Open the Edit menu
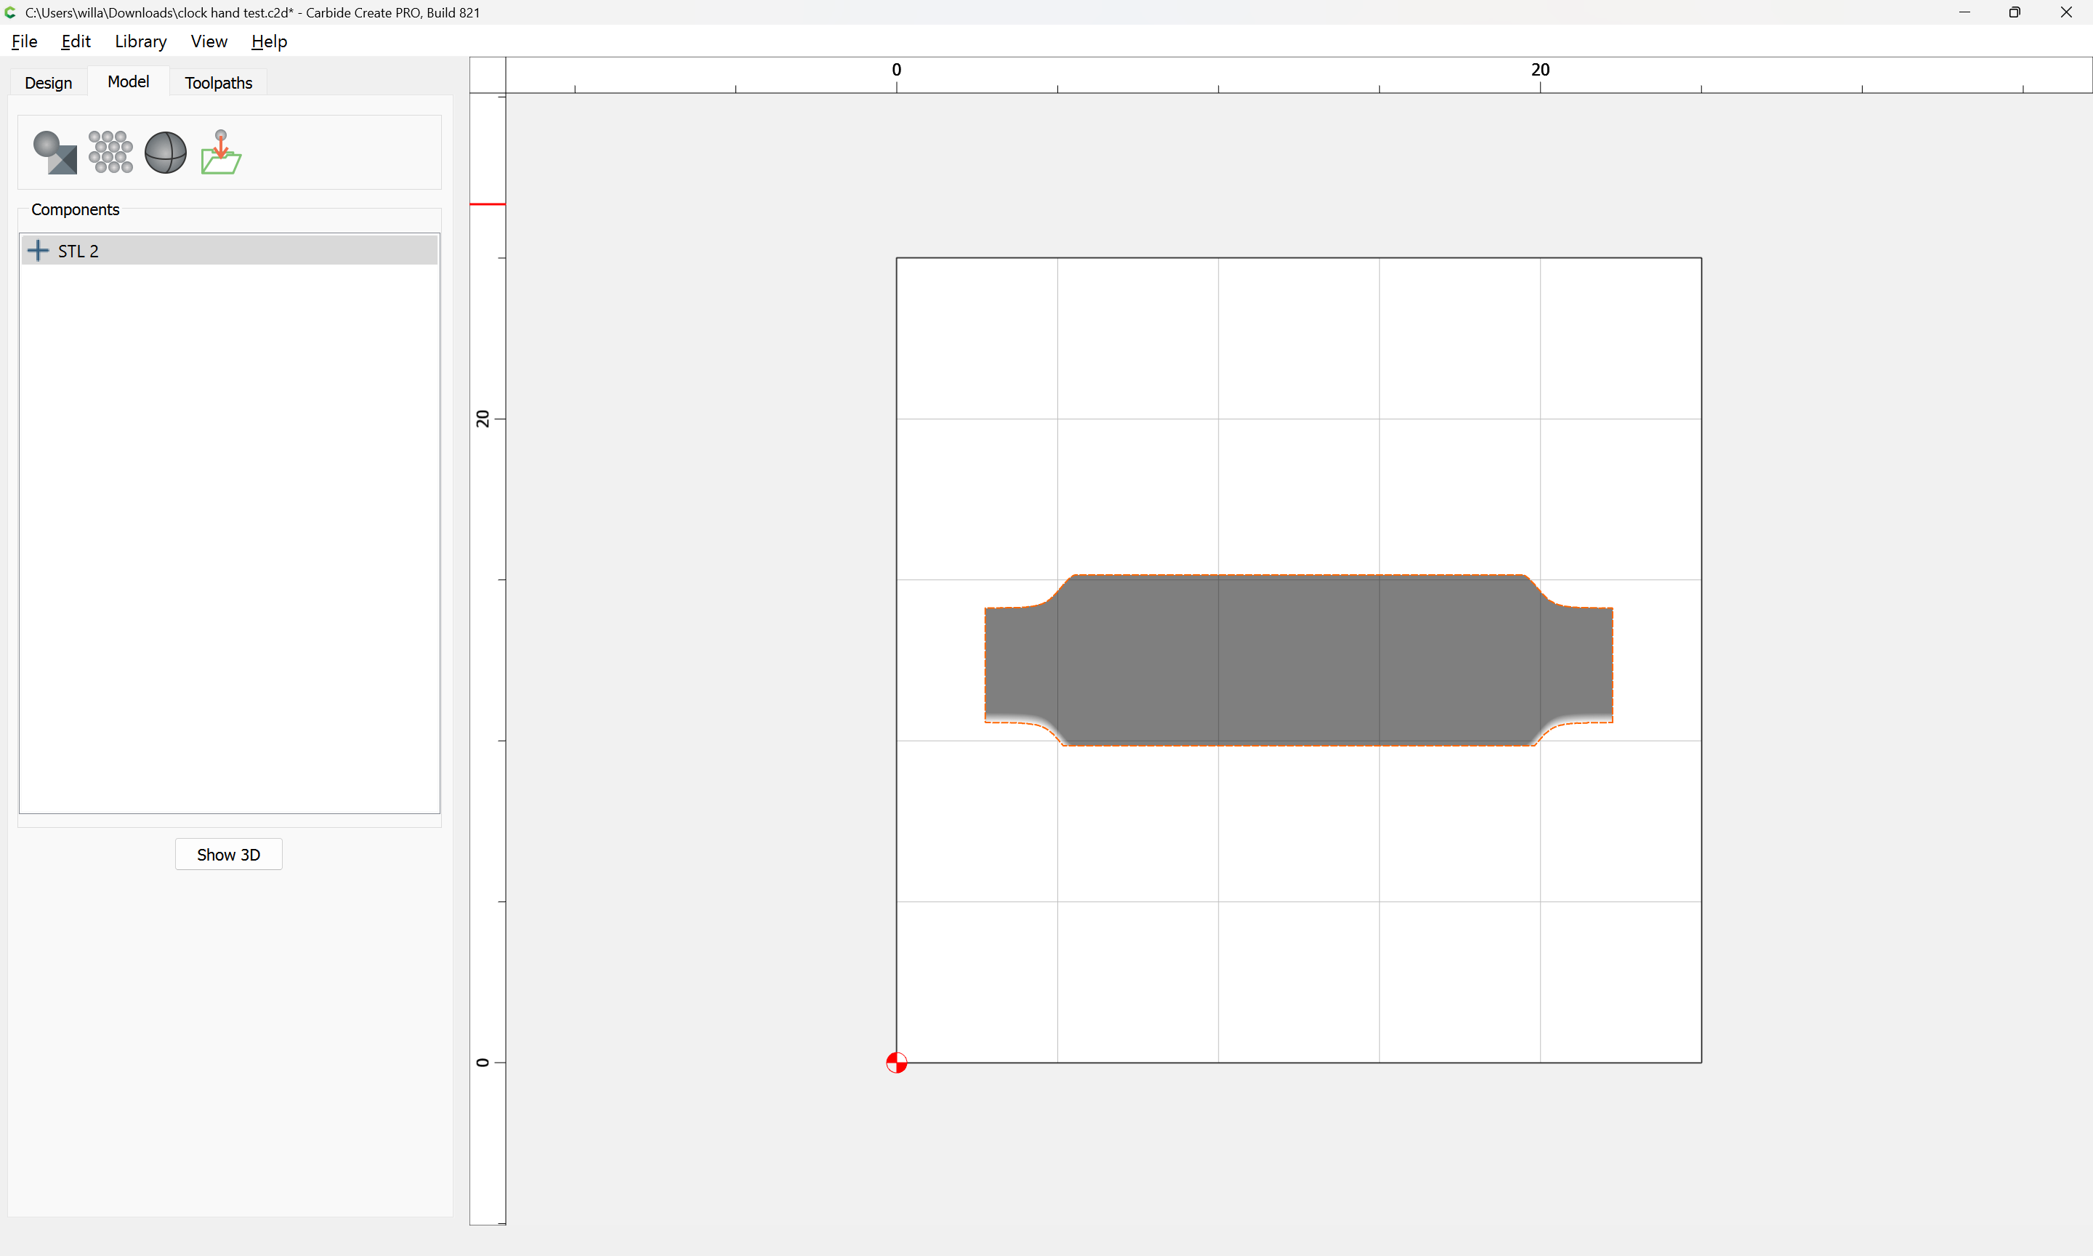The height and width of the screenshot is (1256, 2093). point(76,41)
